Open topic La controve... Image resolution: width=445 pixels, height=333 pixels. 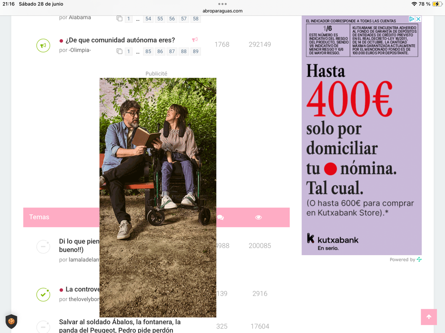(x=83, y=289)
